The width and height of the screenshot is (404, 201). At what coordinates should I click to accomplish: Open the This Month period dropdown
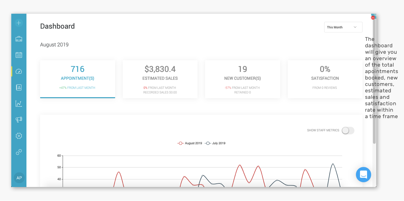pos(343,27)
